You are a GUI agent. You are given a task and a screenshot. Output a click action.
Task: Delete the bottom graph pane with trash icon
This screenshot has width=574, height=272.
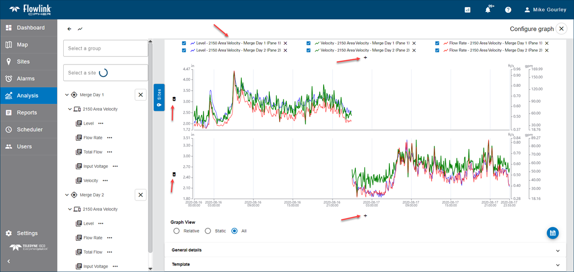(174, 174)
